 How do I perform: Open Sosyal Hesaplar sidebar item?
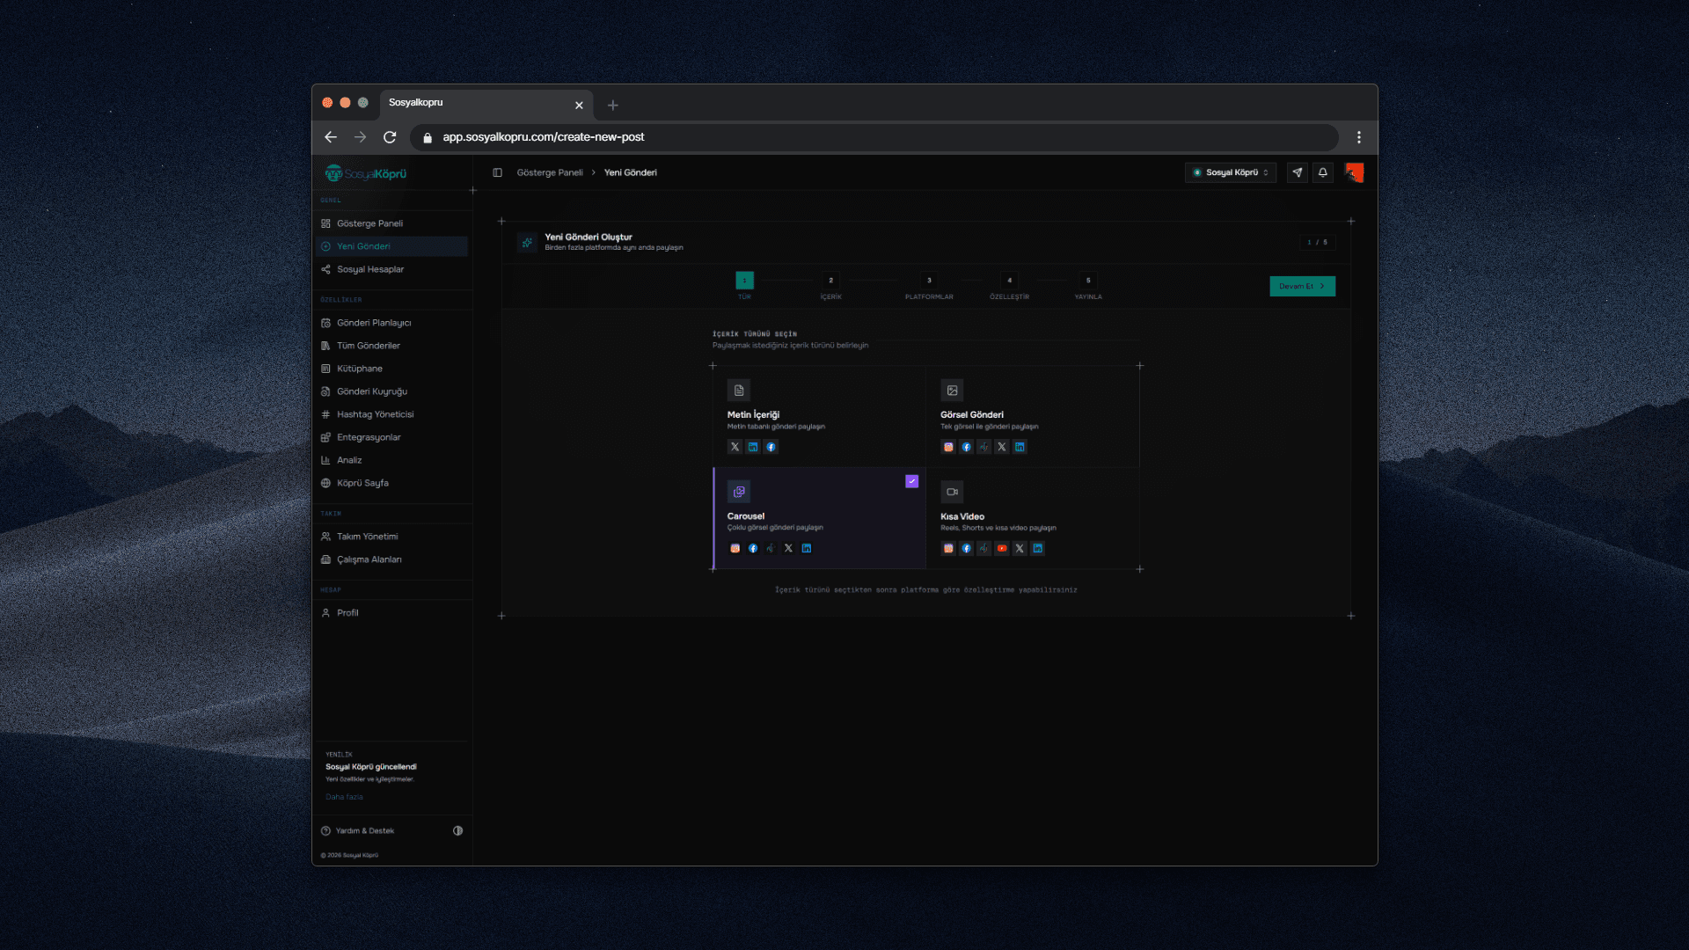[391, 269]
